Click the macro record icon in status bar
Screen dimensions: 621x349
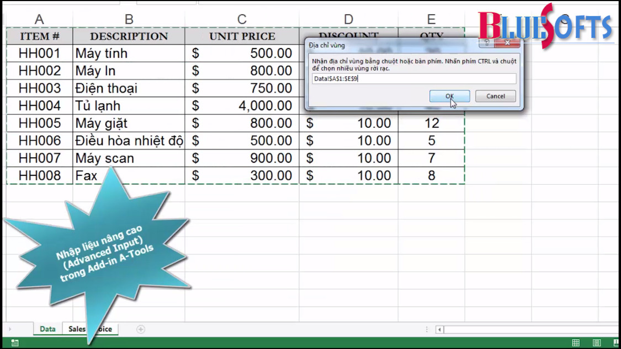tap(15, 343)
